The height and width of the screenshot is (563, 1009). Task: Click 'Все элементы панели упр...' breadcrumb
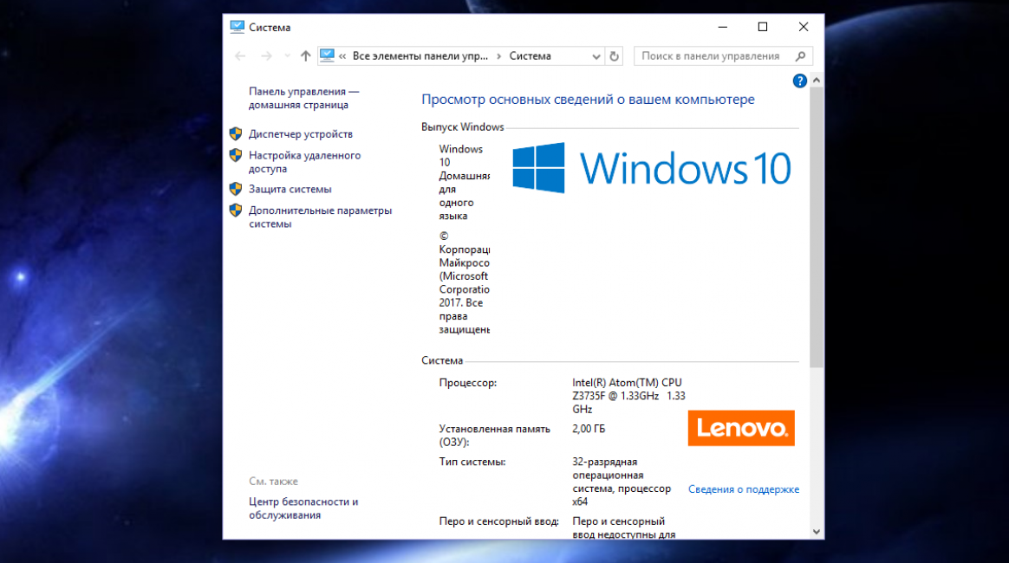(420, 56)
